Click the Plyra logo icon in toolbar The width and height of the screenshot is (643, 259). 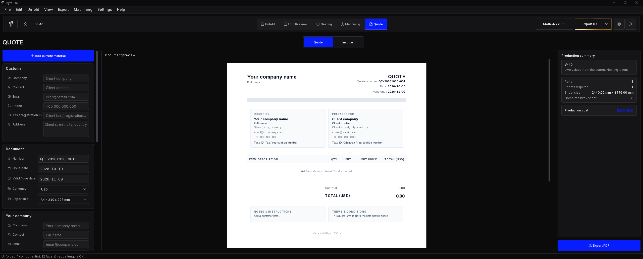11,24
